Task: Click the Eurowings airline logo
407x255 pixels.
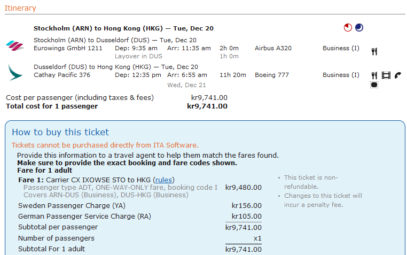Action: tap(15, 45)
